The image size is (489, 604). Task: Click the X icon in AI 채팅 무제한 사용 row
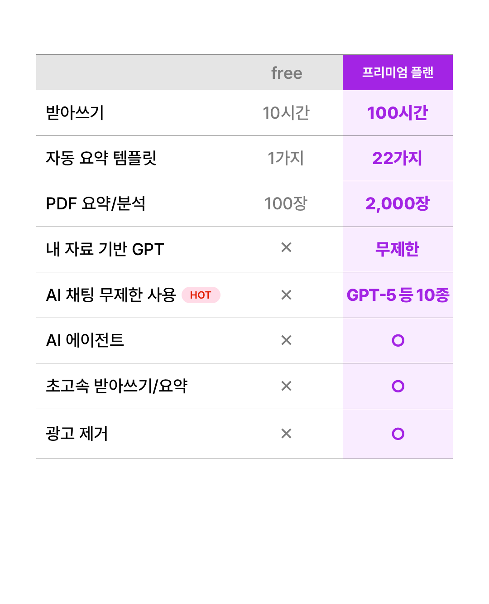(x=286, y=295)
